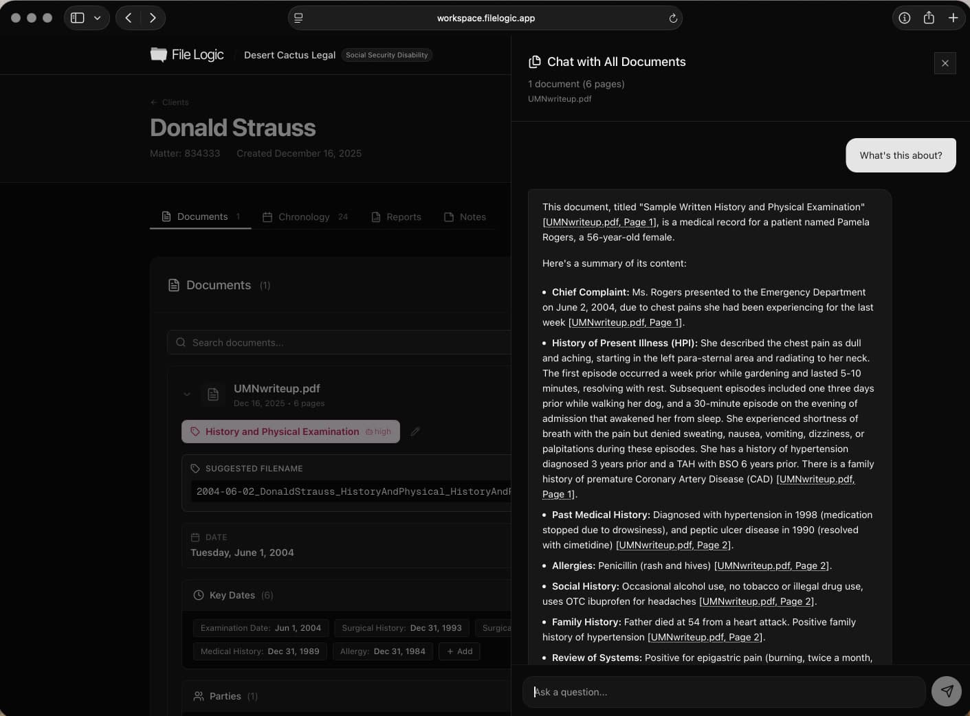Open page settings icon in address bar
This screenshot has height=716, width=970.
(x=298, y=18)
